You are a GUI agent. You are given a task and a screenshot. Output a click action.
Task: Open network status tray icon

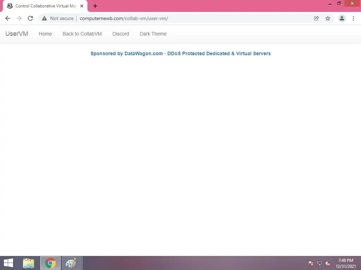[319, 263]
